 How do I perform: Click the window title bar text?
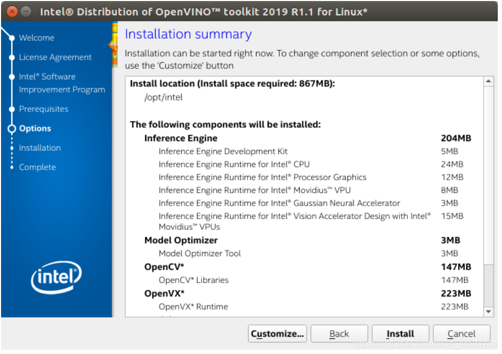[x=205, y=12]
